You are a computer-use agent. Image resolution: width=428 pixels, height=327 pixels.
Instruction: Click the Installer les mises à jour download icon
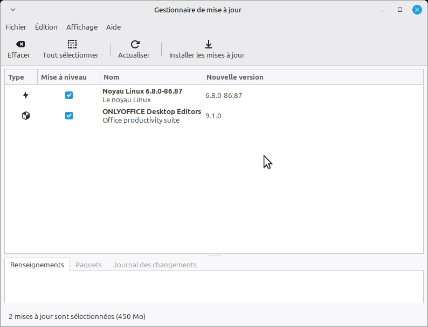209,45
